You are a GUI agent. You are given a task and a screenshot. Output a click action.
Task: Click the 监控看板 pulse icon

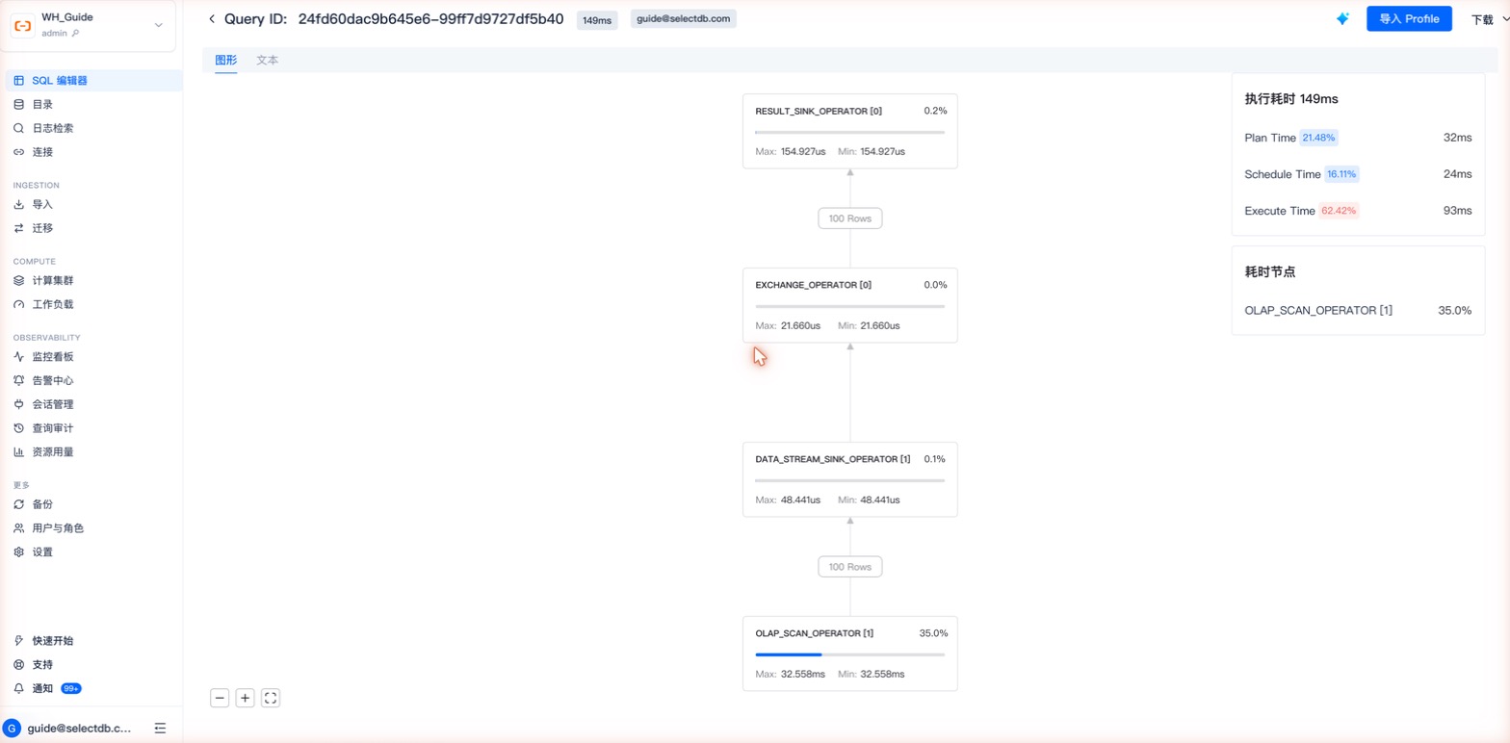coord(18,357)
